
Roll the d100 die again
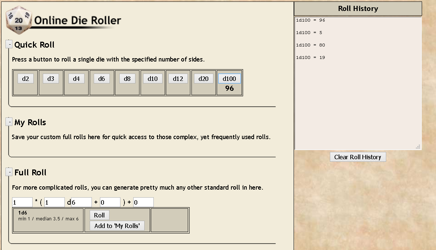click(x=230, y=79)
